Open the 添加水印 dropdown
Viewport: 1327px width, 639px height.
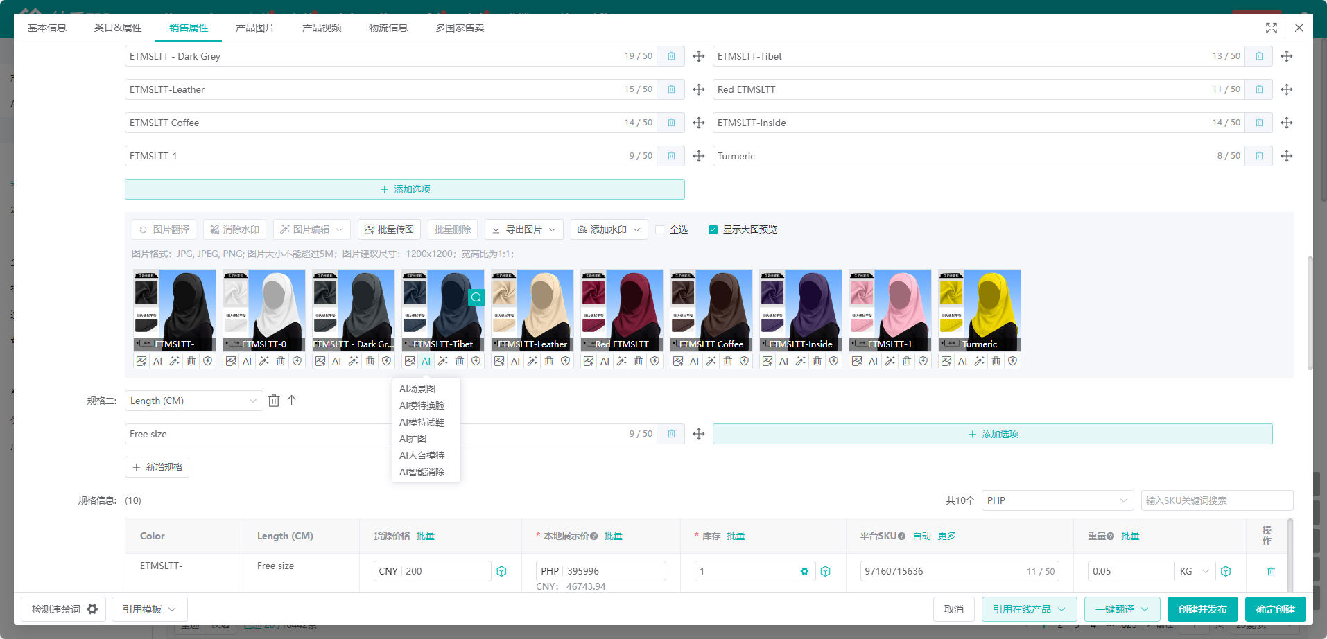609,229
